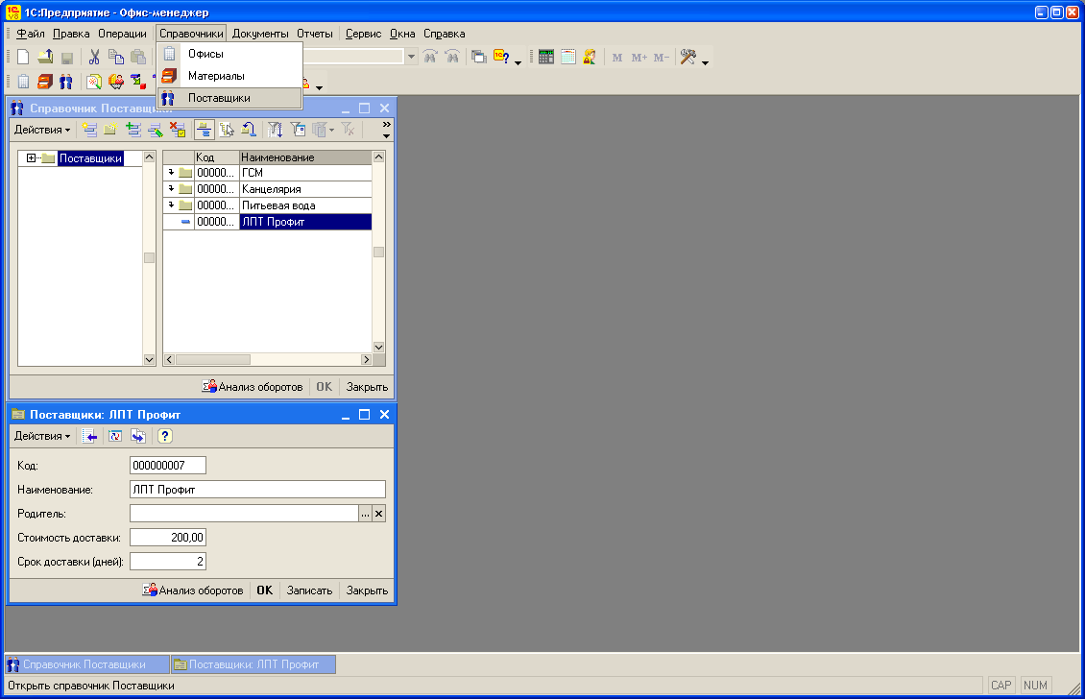Click the Наименование input field
Viewport: 1085px width, 699px height.
(257, 490)
